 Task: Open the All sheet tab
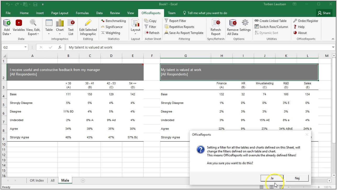click(53, 180)
